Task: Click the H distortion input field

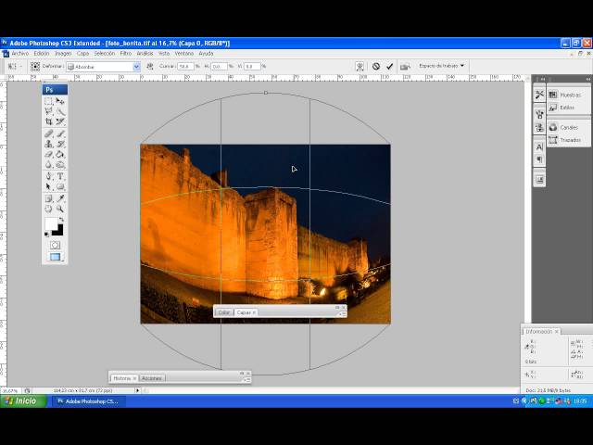Action: pyautogui.click(x=219, y=67)
